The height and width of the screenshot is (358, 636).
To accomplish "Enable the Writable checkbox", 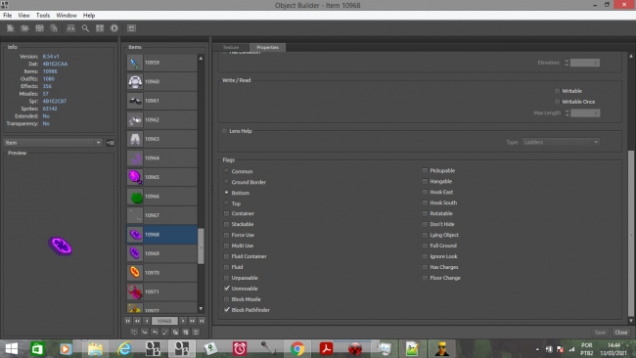I will 557,91.
